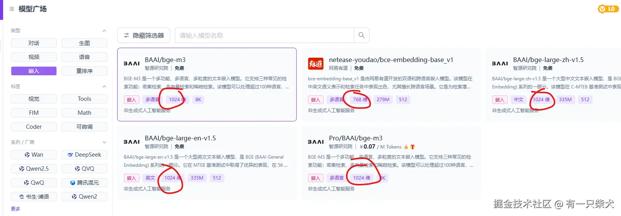Toggle the 可微调 tag filter
The width and height of the screenshot is (621, 216).
tap(84, 127)
